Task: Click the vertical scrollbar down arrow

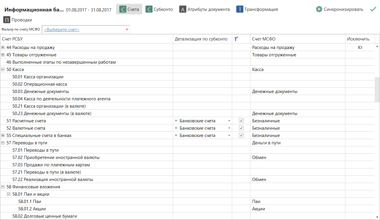Action: point(377,217)
